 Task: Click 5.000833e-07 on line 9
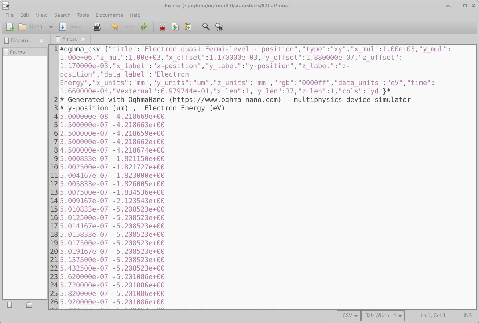pos(84,159)
